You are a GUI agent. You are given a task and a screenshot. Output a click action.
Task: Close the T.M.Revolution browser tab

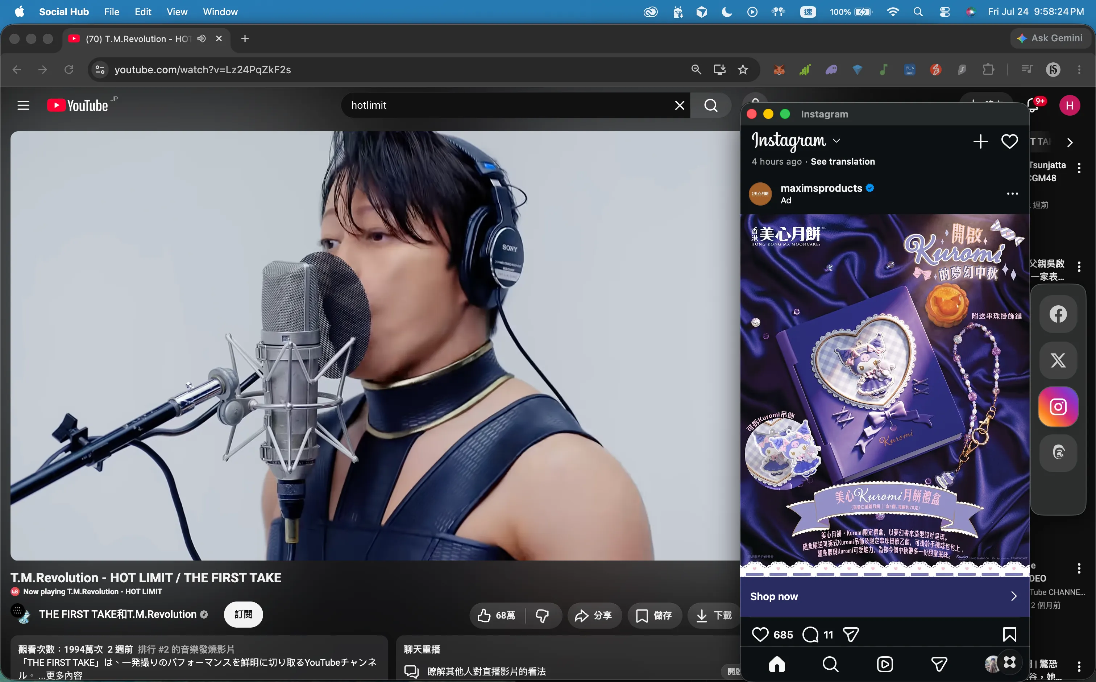click(x=219, y=39)
